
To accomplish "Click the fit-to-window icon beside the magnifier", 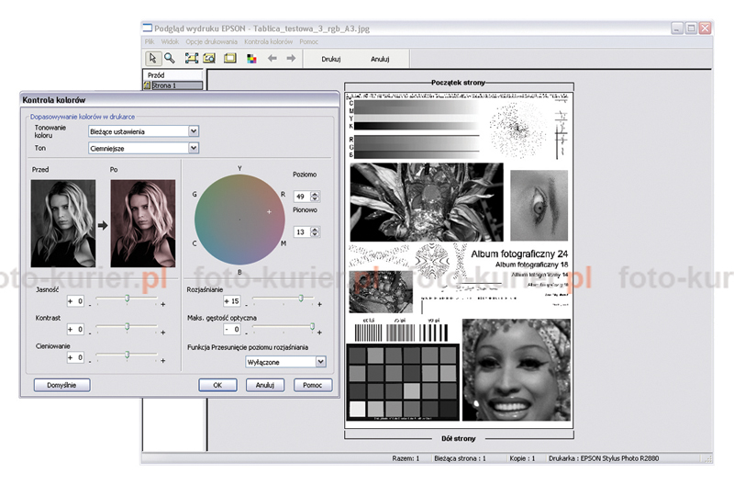I will click(x=192, y=58).
